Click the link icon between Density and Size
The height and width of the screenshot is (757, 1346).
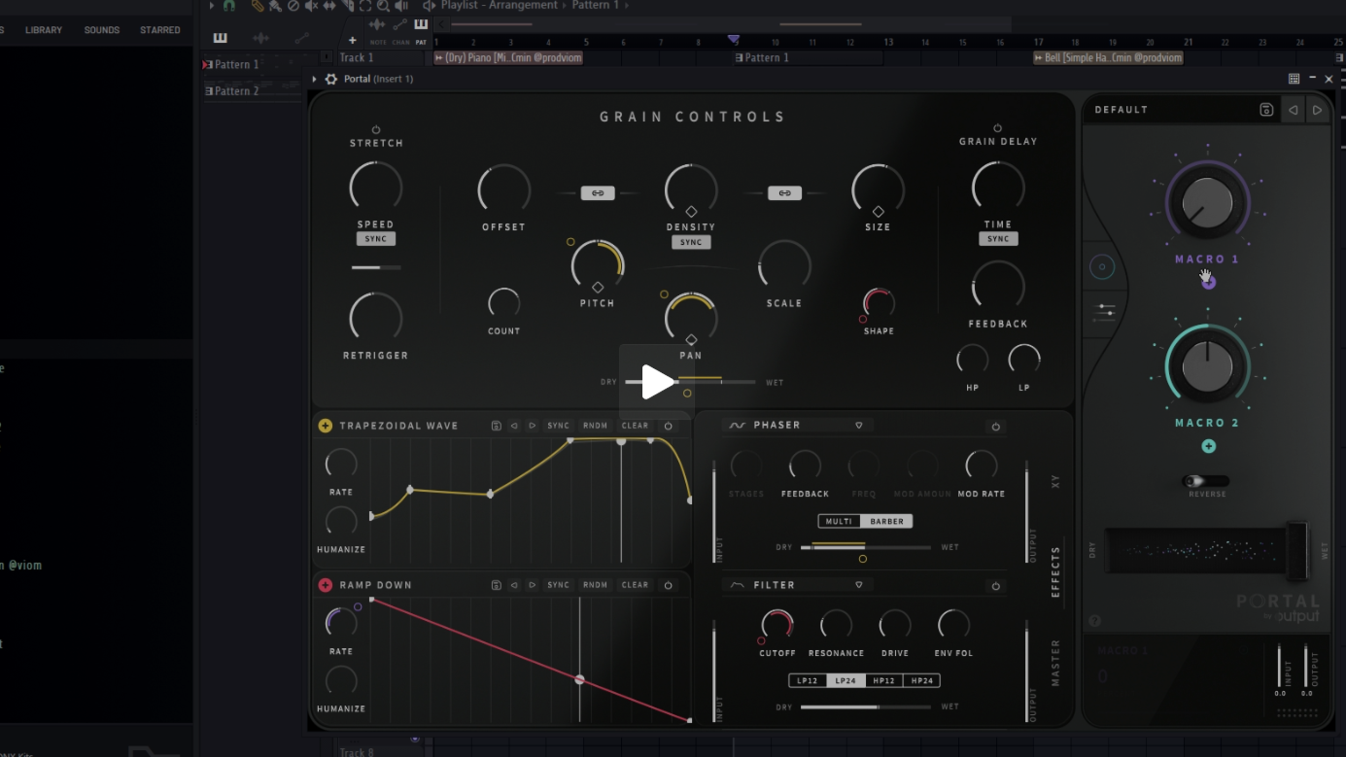(784, 193)
